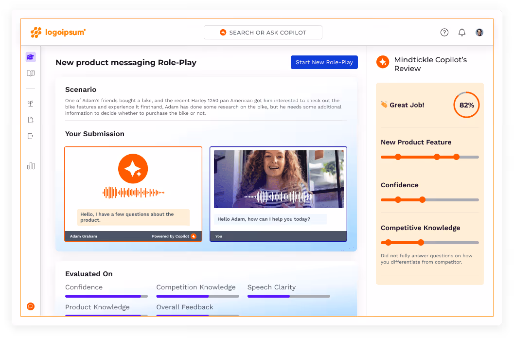Click the Speech Clarity progress bar
This screenshot has height=339, width=514.
289,296
